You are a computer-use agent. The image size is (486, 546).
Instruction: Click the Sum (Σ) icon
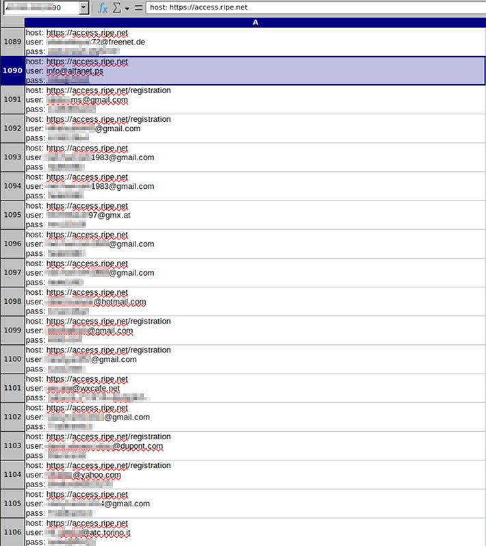coord(117,8)
